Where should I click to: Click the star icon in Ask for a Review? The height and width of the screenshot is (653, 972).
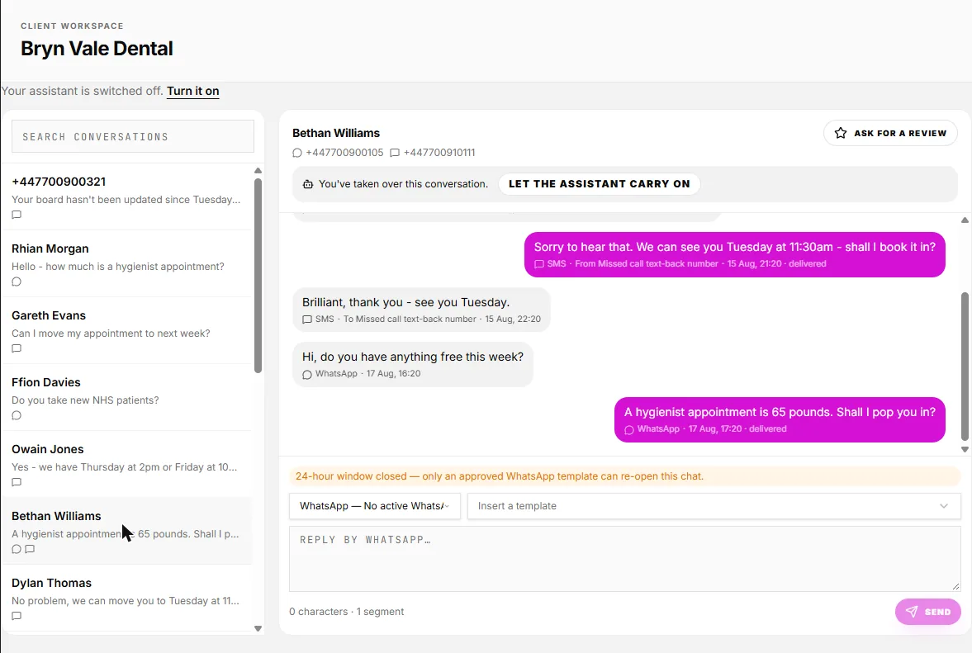click(841, 133)
